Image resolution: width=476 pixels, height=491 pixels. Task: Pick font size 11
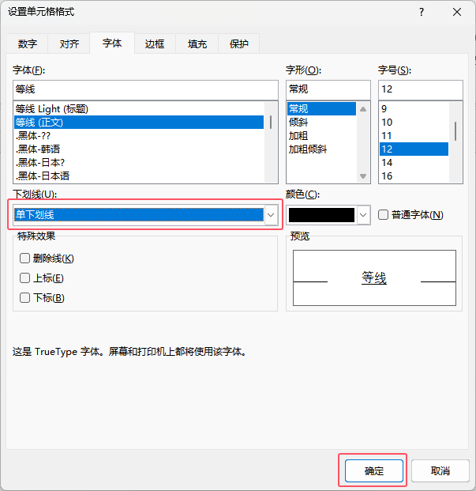coord(414,136)
